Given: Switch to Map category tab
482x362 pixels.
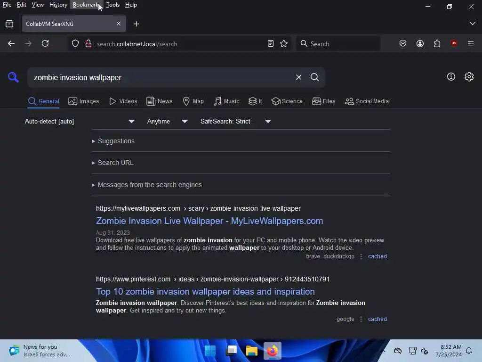Looking at the screenshot, I should pyautogui.click(x=193, y=101).
